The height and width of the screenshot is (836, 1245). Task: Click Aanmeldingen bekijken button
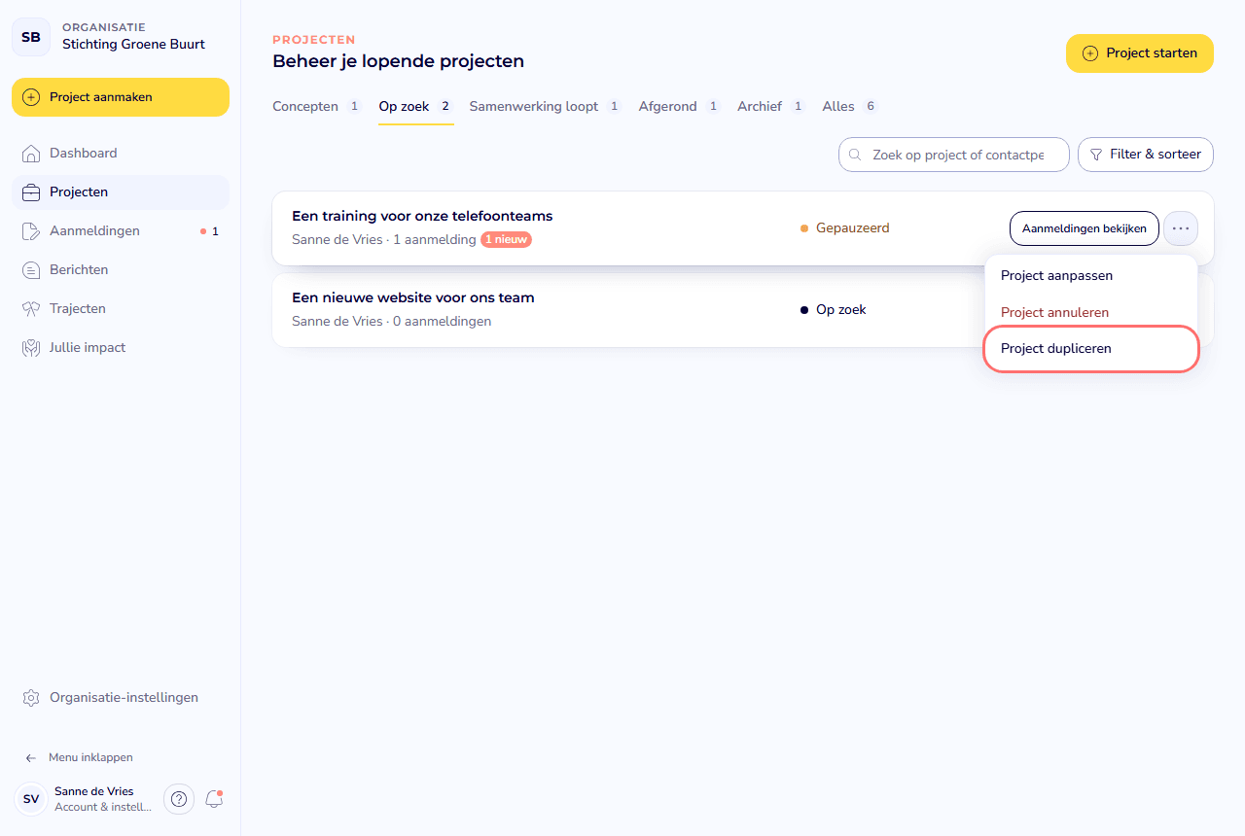[1085, 228]
